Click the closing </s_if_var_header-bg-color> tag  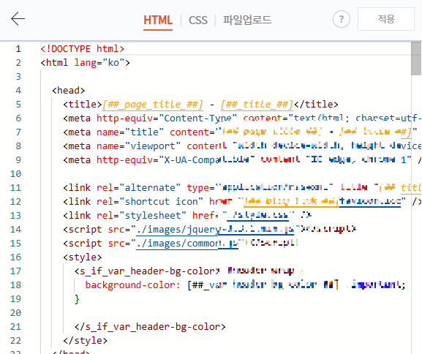pyautogui.click(x=150, y=327)
